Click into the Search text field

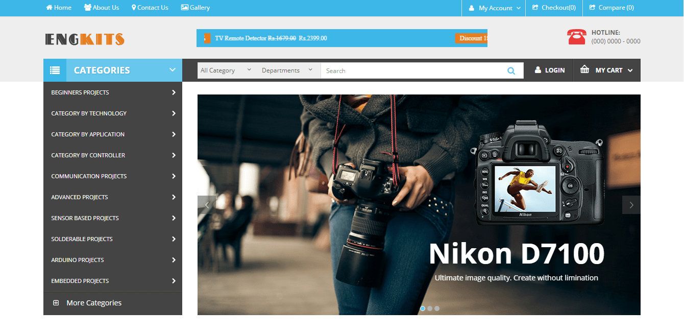tap(411, 71)
